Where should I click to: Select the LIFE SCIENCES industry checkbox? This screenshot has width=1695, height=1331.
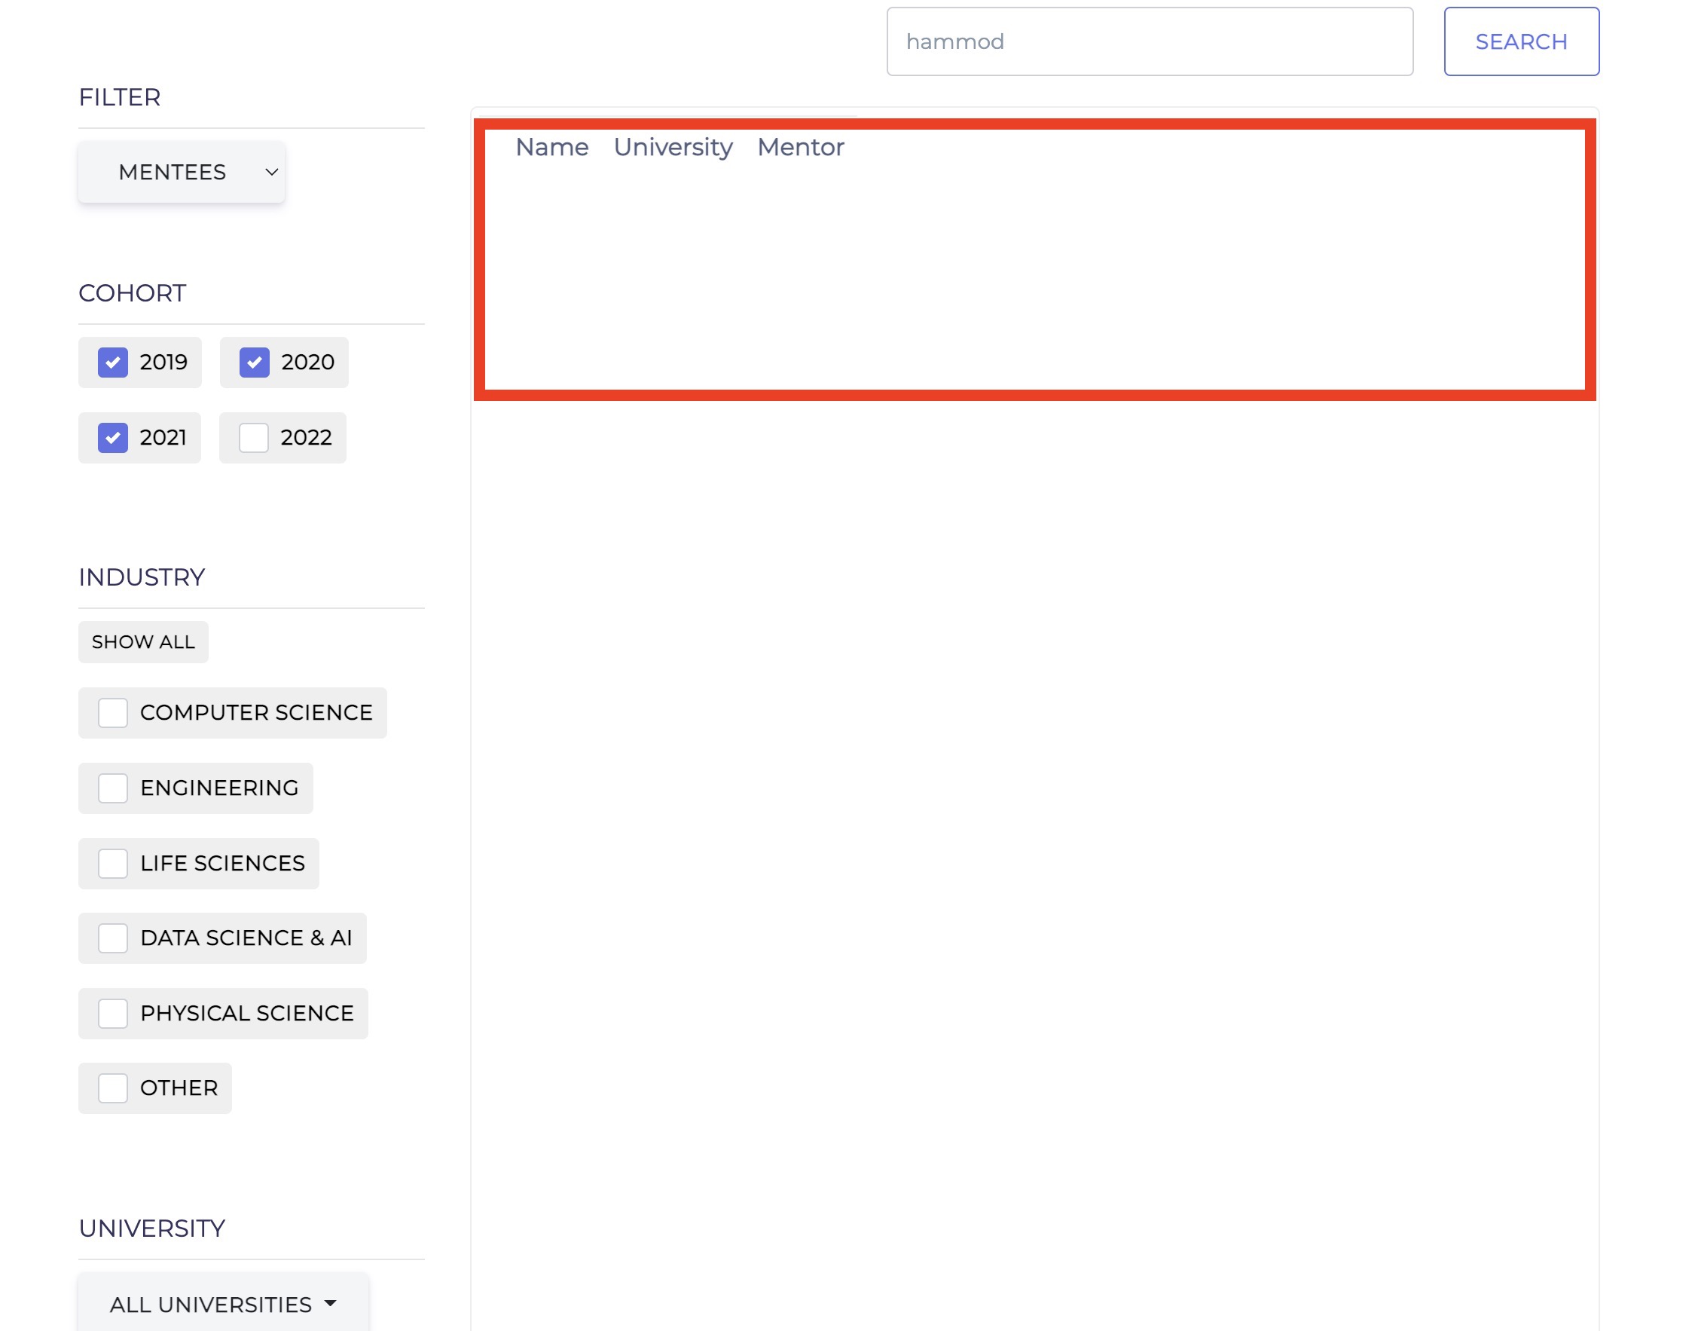coord(114,863)
